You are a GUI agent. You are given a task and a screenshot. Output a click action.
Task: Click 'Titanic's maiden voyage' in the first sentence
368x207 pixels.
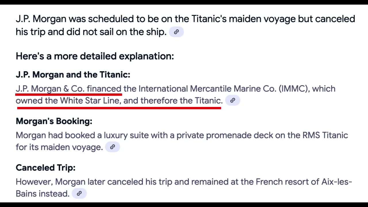pyautogui.click(x=244, y=19)
